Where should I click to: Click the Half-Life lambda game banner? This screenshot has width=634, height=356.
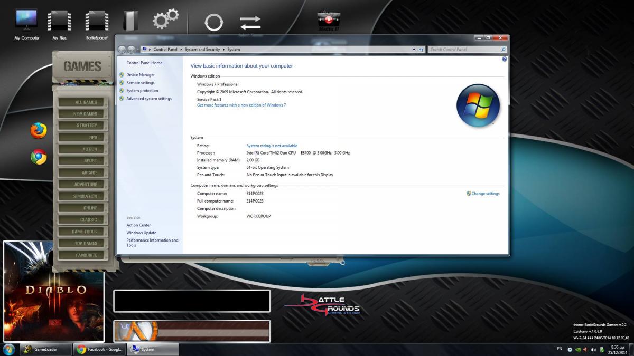pos(192,331)
